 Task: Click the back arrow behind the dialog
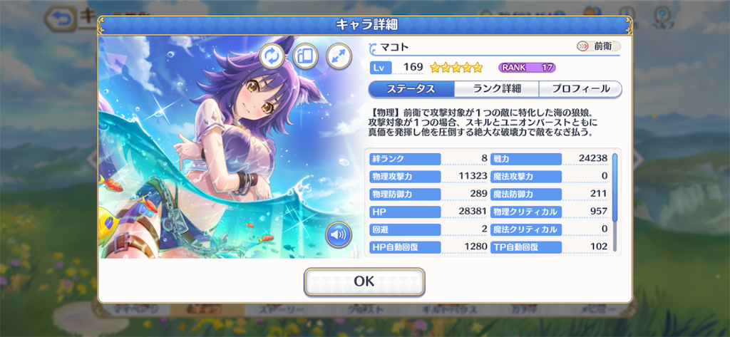60,19
